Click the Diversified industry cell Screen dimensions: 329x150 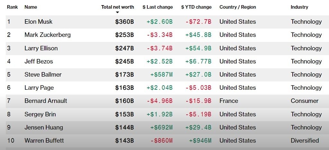tap(305, 140)
